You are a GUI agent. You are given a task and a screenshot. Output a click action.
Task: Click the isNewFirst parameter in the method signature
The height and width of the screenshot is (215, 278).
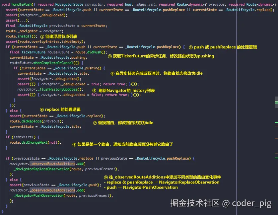145,4
